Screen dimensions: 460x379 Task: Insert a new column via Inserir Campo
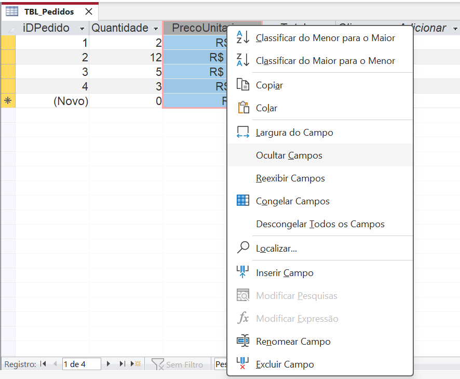coord(285,273)
